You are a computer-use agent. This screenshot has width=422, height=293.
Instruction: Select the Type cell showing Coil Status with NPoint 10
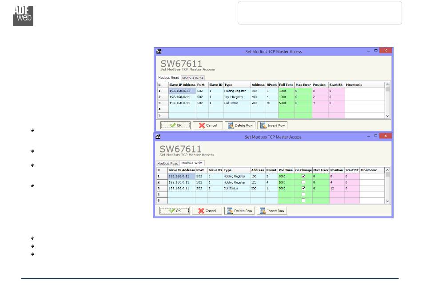tap(236, 103)
